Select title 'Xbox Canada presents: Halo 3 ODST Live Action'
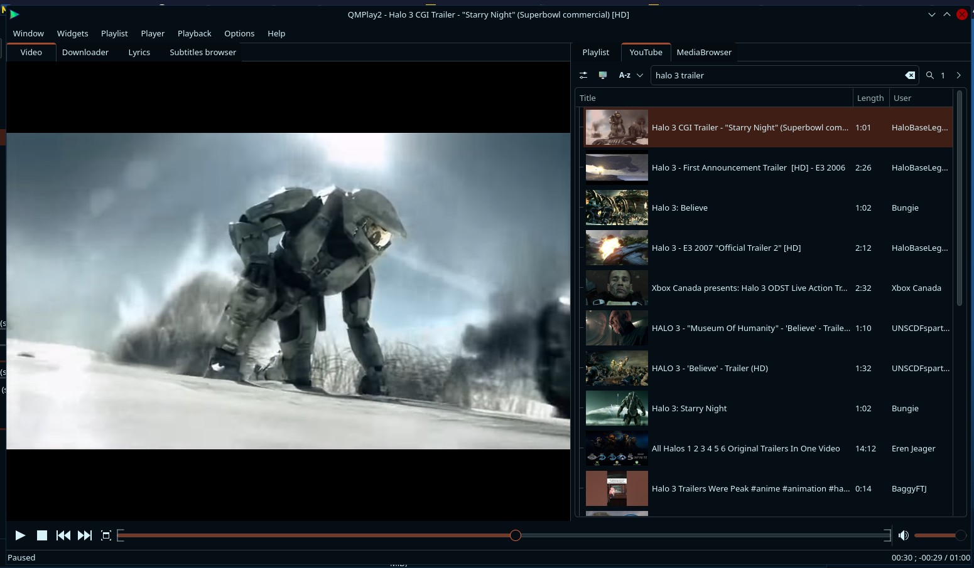The image size is (974, 568). pos(750,288)
